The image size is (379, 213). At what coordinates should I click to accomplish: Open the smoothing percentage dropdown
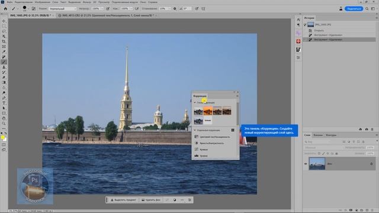click(169, 9)
